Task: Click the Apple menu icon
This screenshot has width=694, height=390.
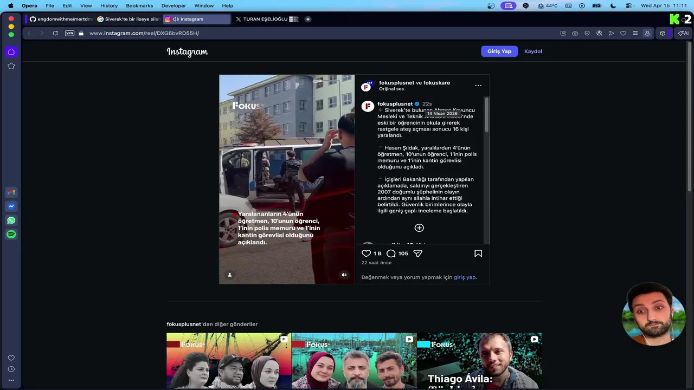Action: tap(10, 5)
